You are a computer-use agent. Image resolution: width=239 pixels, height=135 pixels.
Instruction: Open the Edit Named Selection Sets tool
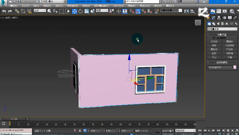coord(157,11)
